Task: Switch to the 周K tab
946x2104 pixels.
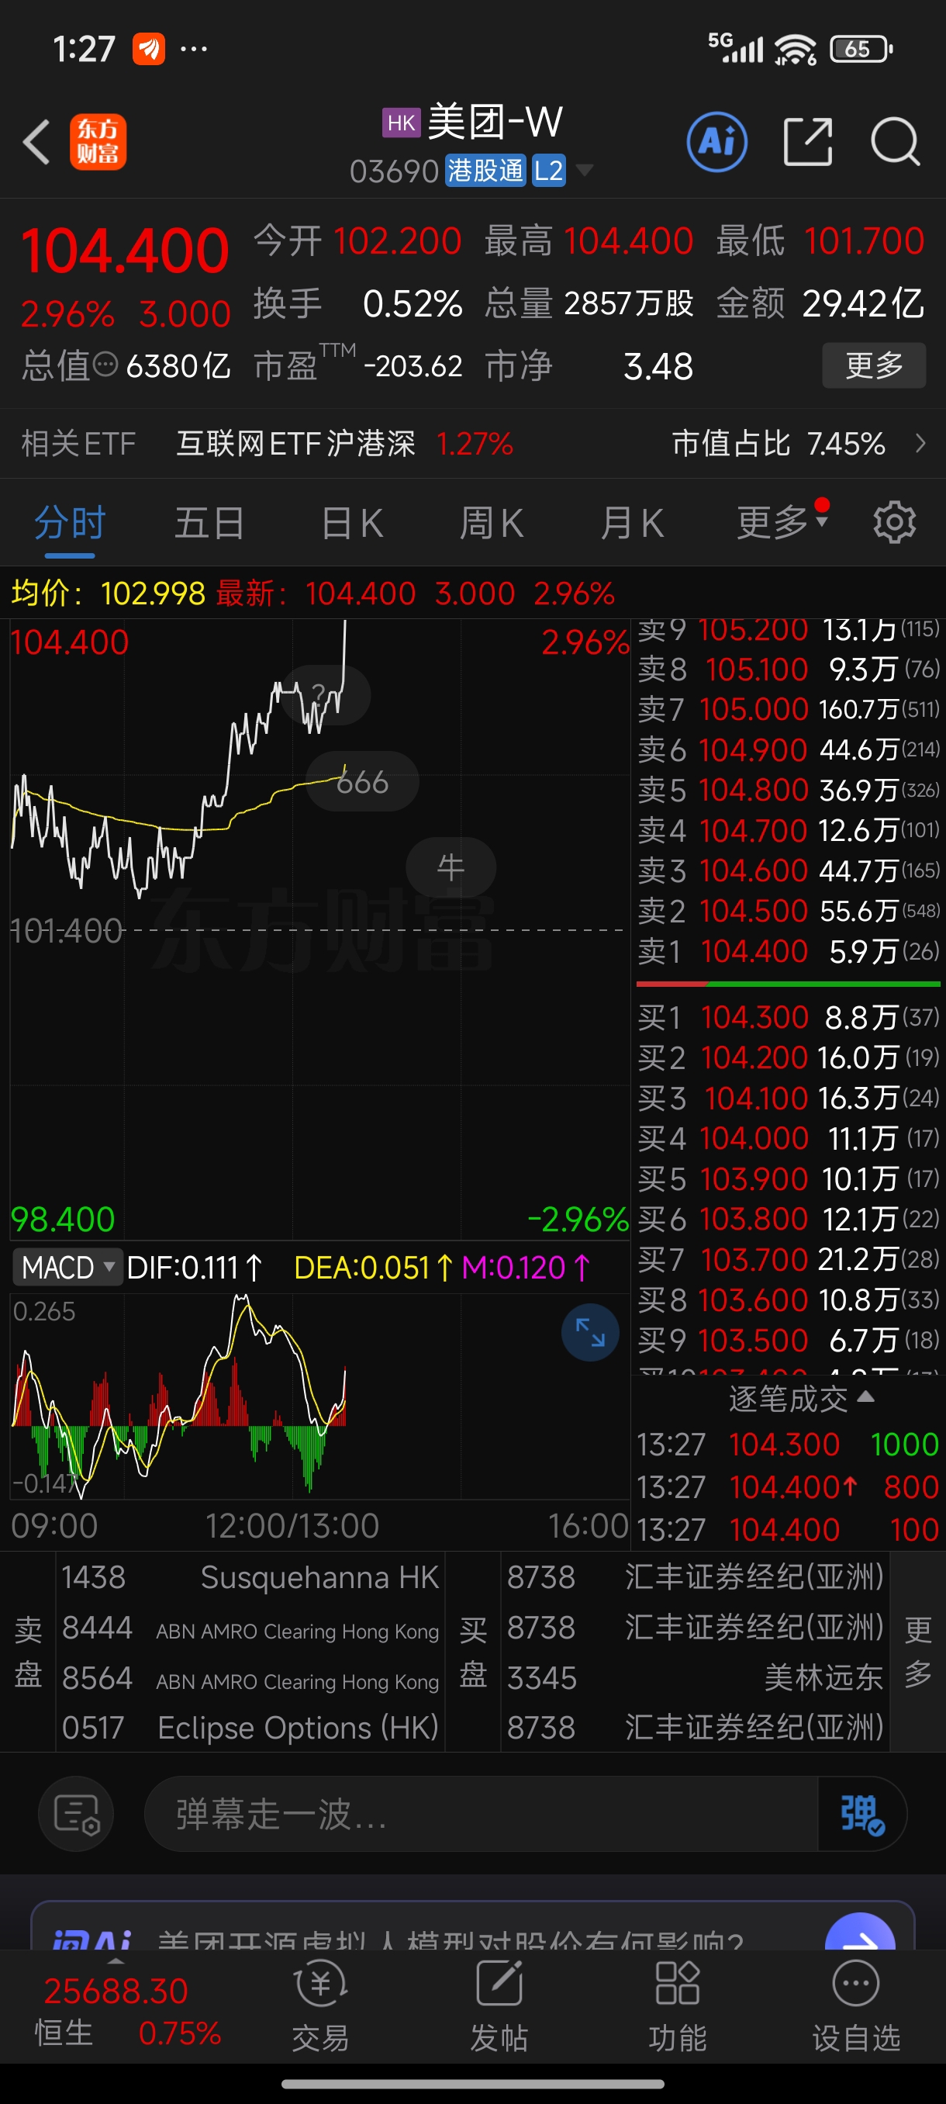Action: 492,523
